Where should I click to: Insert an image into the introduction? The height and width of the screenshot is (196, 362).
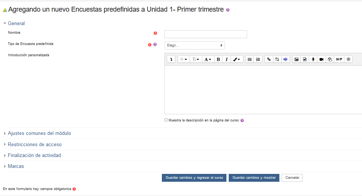pyautogui.click(x=297, y=59)
